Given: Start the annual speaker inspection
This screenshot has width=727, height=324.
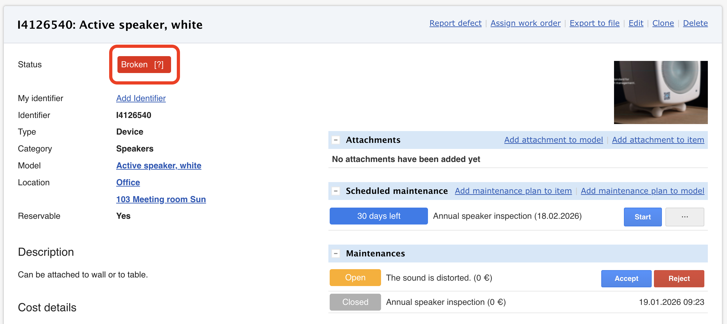Looking at the screenshot, I should (x=643, y=217).
